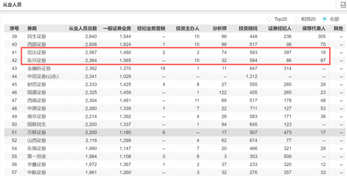Click the 其他 column header
The width and height of the screenshot is (347, 176).
tap(338, 29)
